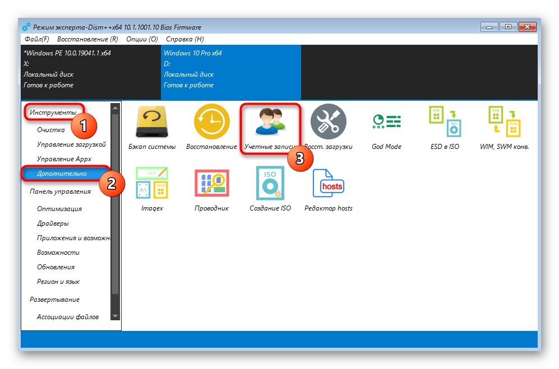This screenshot has width=559, height=369.
Task: Open Драйверы sidebar item
Action: (53, 223)
